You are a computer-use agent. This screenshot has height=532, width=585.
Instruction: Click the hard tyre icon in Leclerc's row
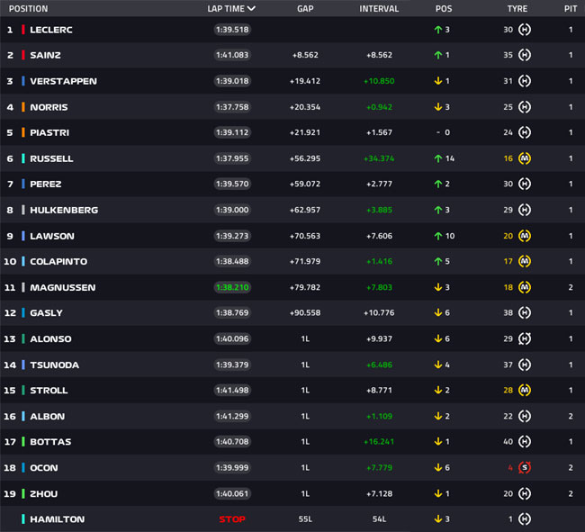tap(525, 30)
